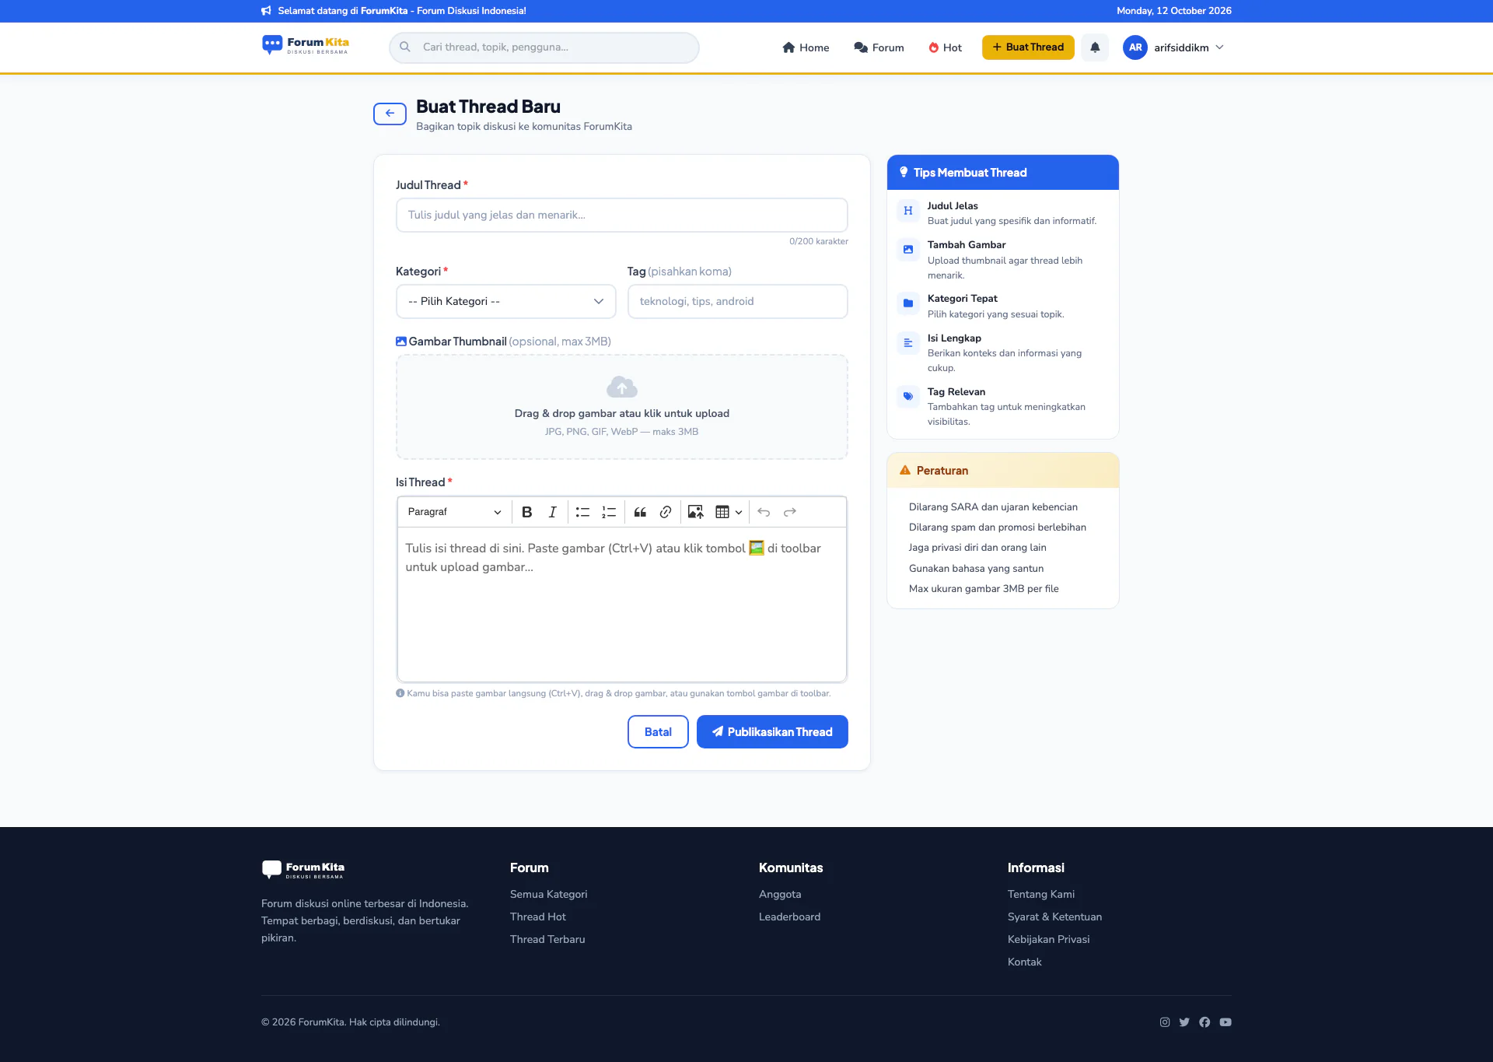The height and width of the screenshot is (1062, 1493).
Task: Focus the Judul Thread input field
Action: 621,215
